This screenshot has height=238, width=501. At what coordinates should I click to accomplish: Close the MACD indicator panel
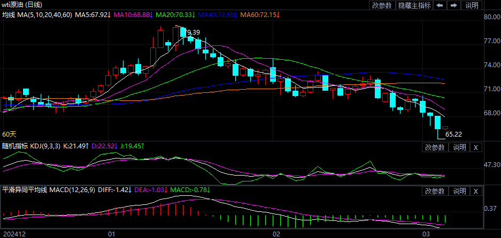tap(476, 191)
